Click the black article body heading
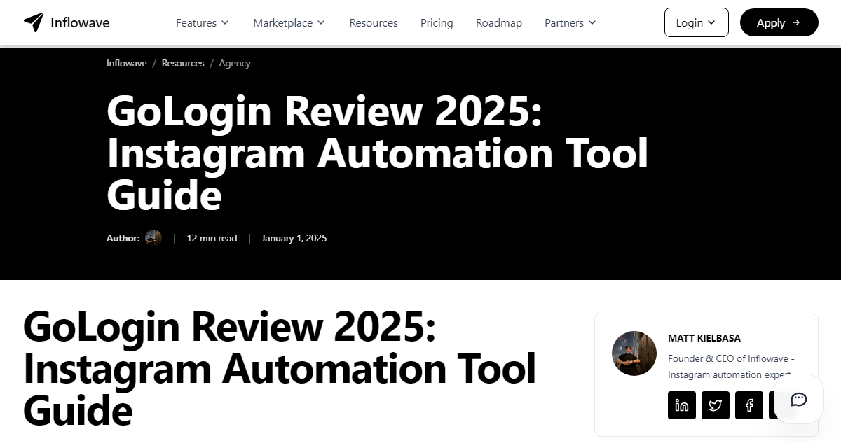The image size is (841, 441). 280,369
